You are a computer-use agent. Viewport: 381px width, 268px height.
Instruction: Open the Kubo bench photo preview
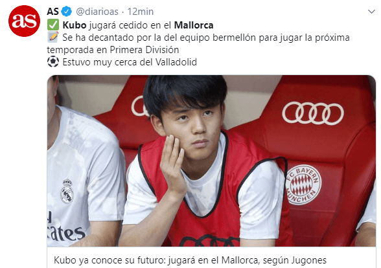[x=211, y=161]
